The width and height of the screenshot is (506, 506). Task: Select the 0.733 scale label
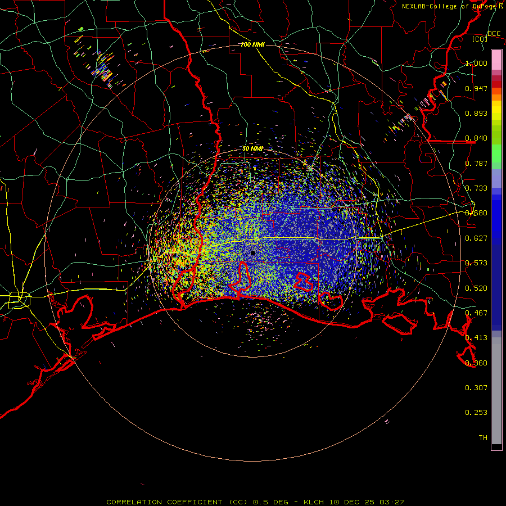click(x=476, y=188)
